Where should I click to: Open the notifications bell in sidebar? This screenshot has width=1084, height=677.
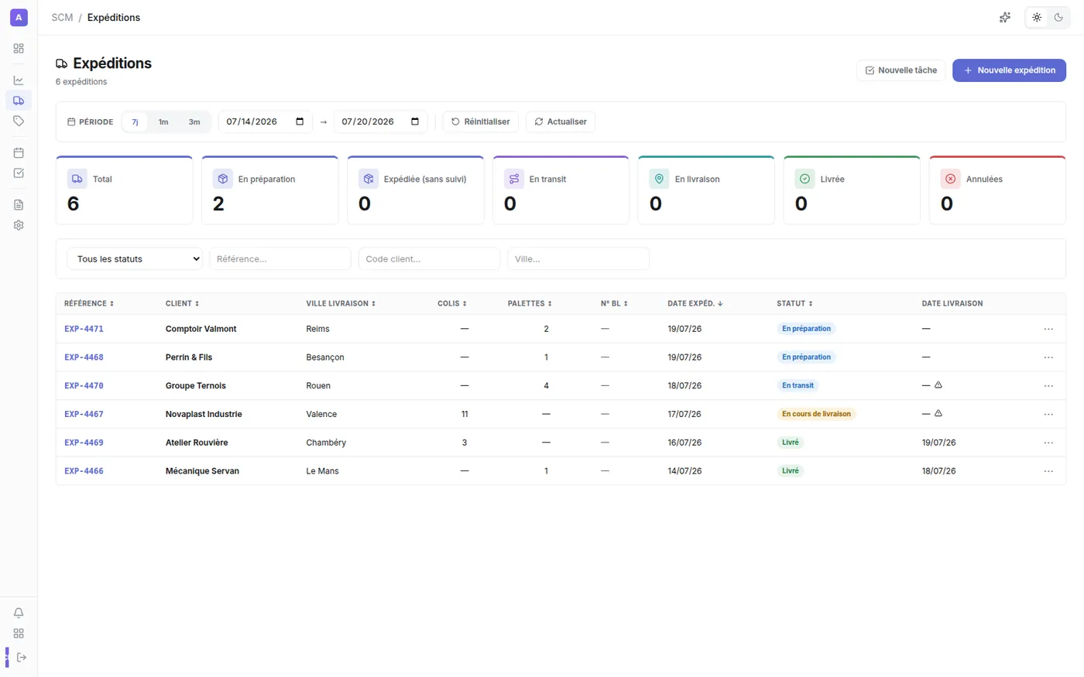[19, 613]
